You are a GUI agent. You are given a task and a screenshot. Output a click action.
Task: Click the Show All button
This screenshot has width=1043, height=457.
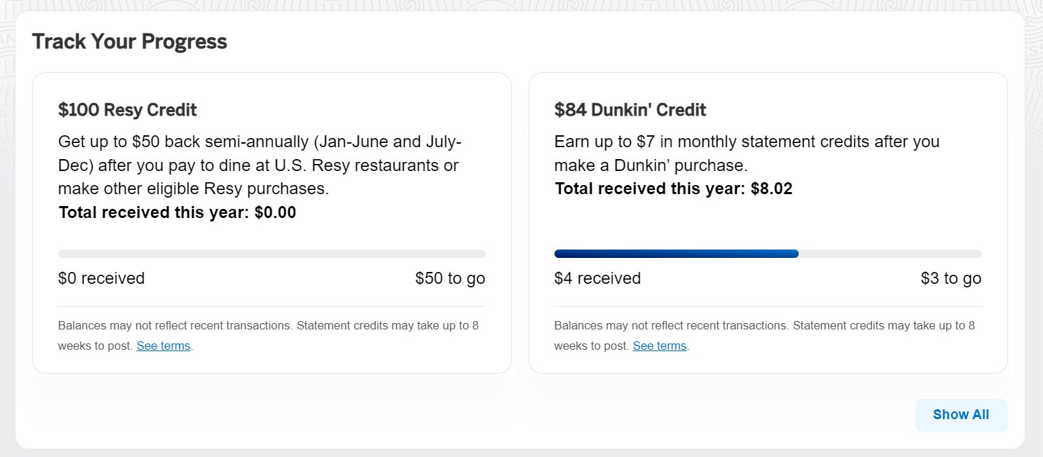(961, 415)
